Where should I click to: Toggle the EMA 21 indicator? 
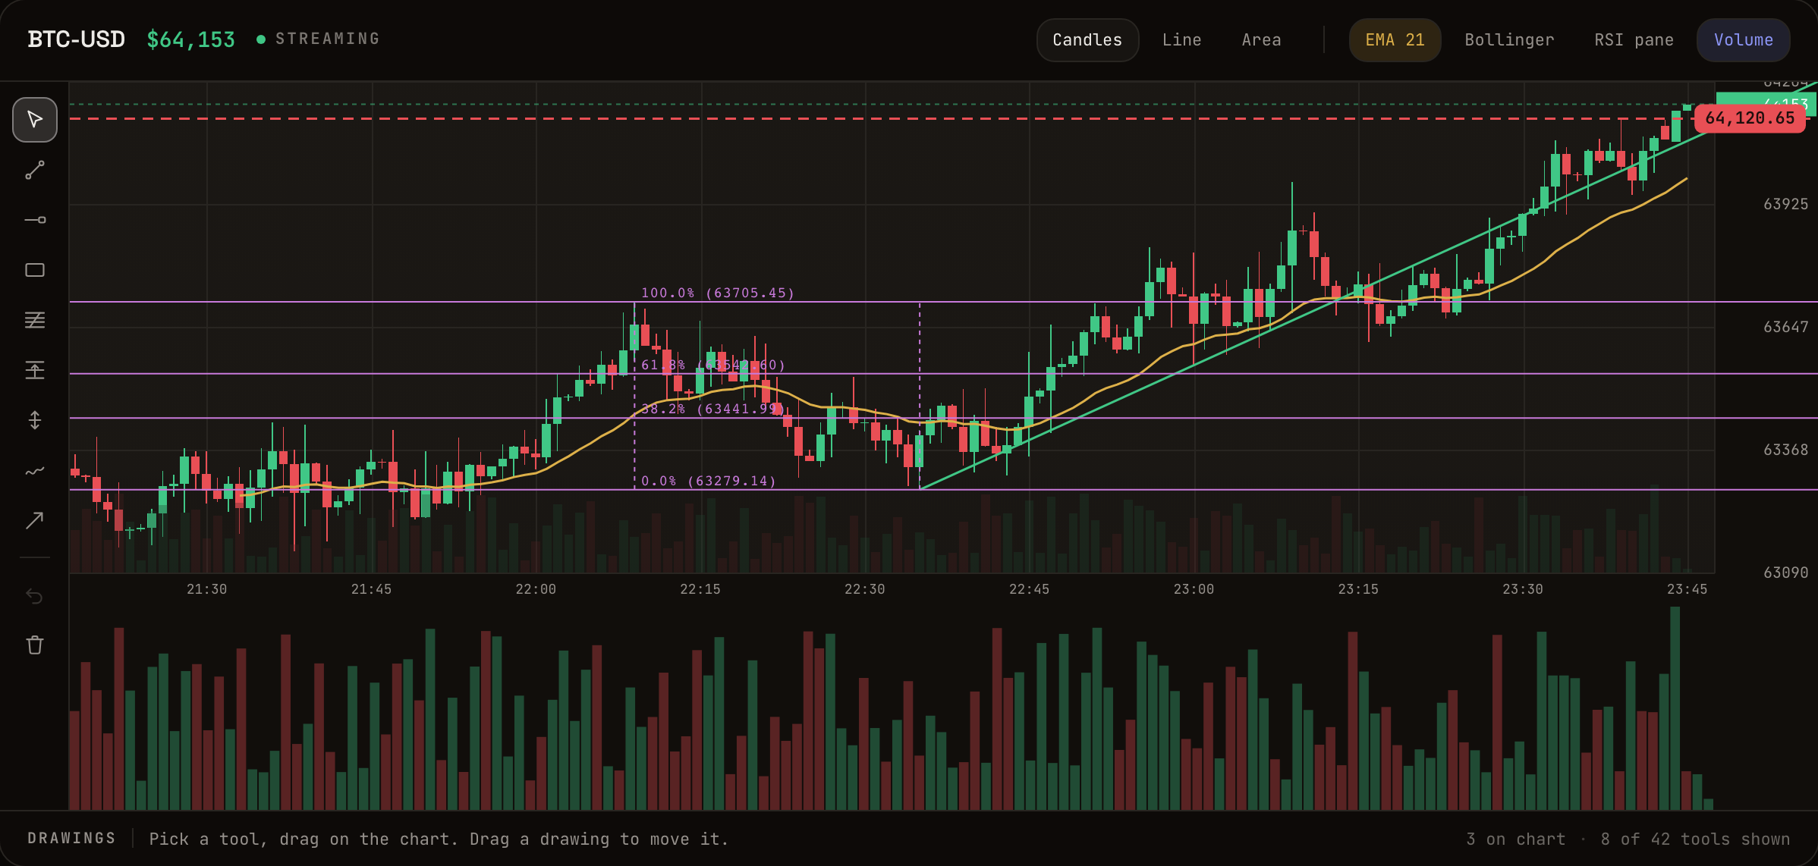tap(1395, 40)
